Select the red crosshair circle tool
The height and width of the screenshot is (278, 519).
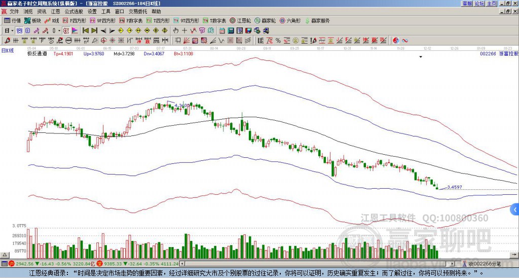point(103,41)
